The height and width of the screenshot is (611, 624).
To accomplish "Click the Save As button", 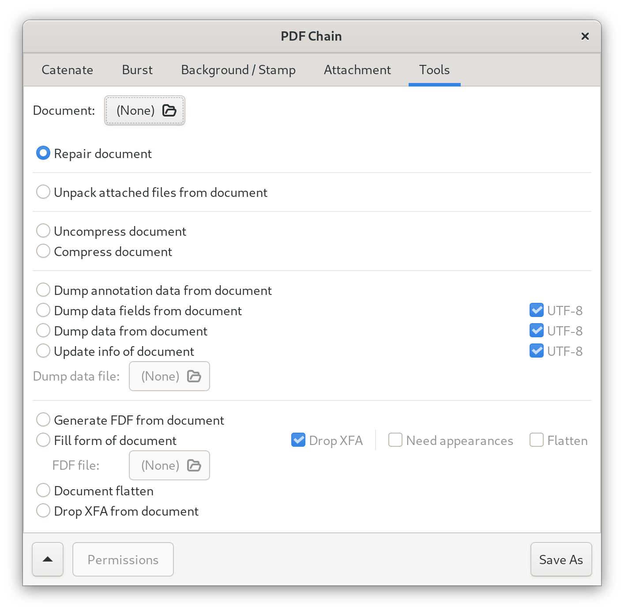I will pos(561,559).
